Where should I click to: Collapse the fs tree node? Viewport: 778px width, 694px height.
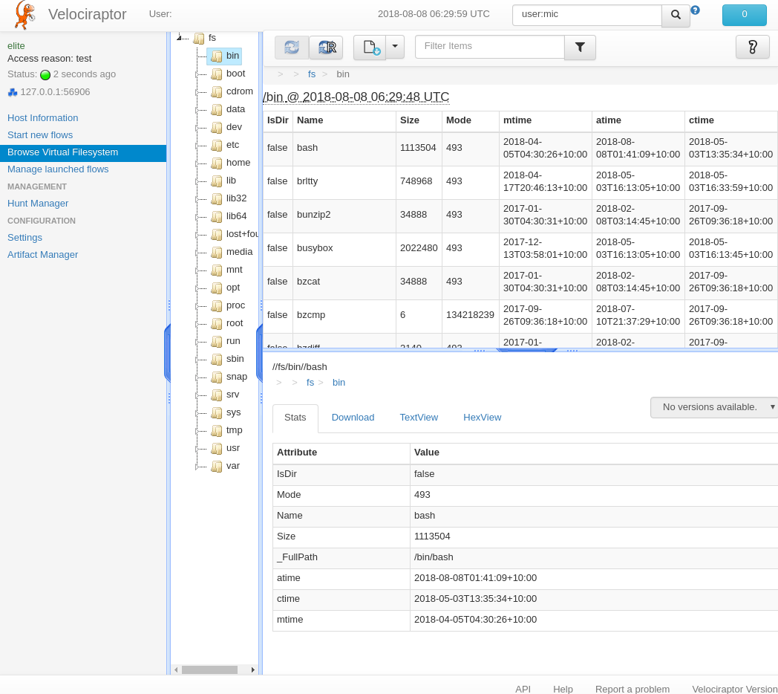coord(180,38)
